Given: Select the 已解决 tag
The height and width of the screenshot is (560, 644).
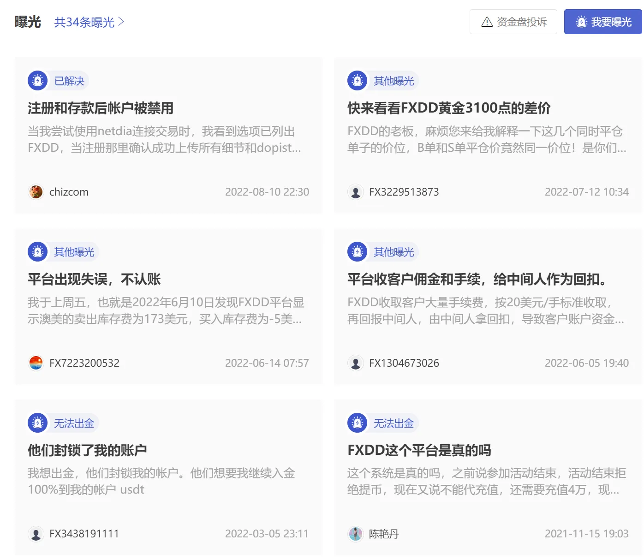Looking at the screenshot, I should pyautogui.click(x=69, y=81).
